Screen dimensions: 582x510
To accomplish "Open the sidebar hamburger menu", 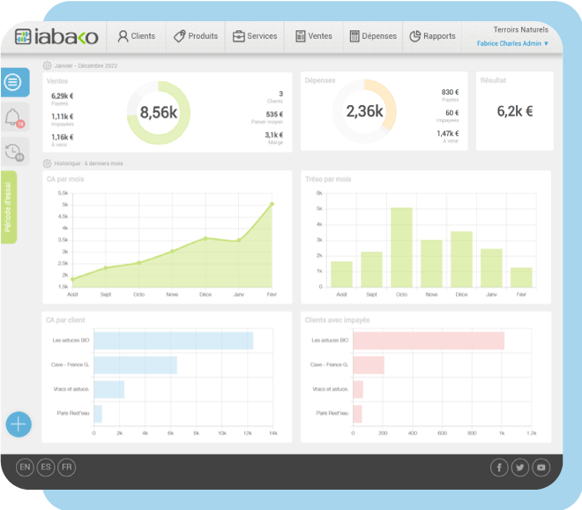I will click(13, 82).
